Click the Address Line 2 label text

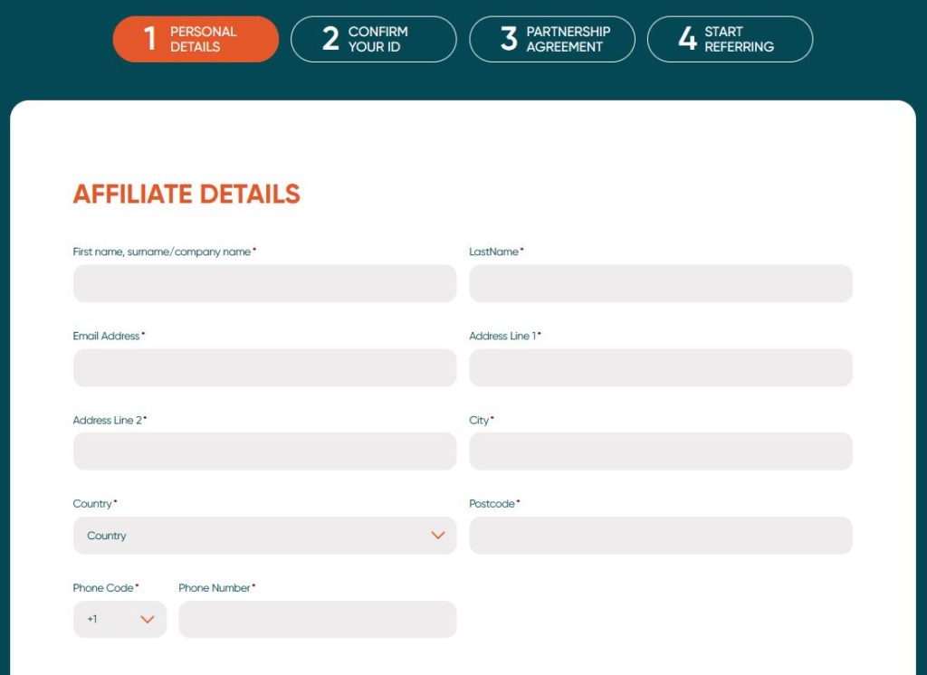tap(108, 420)
